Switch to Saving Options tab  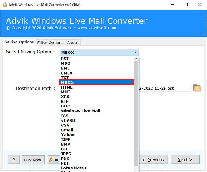(x=19, y=42)
